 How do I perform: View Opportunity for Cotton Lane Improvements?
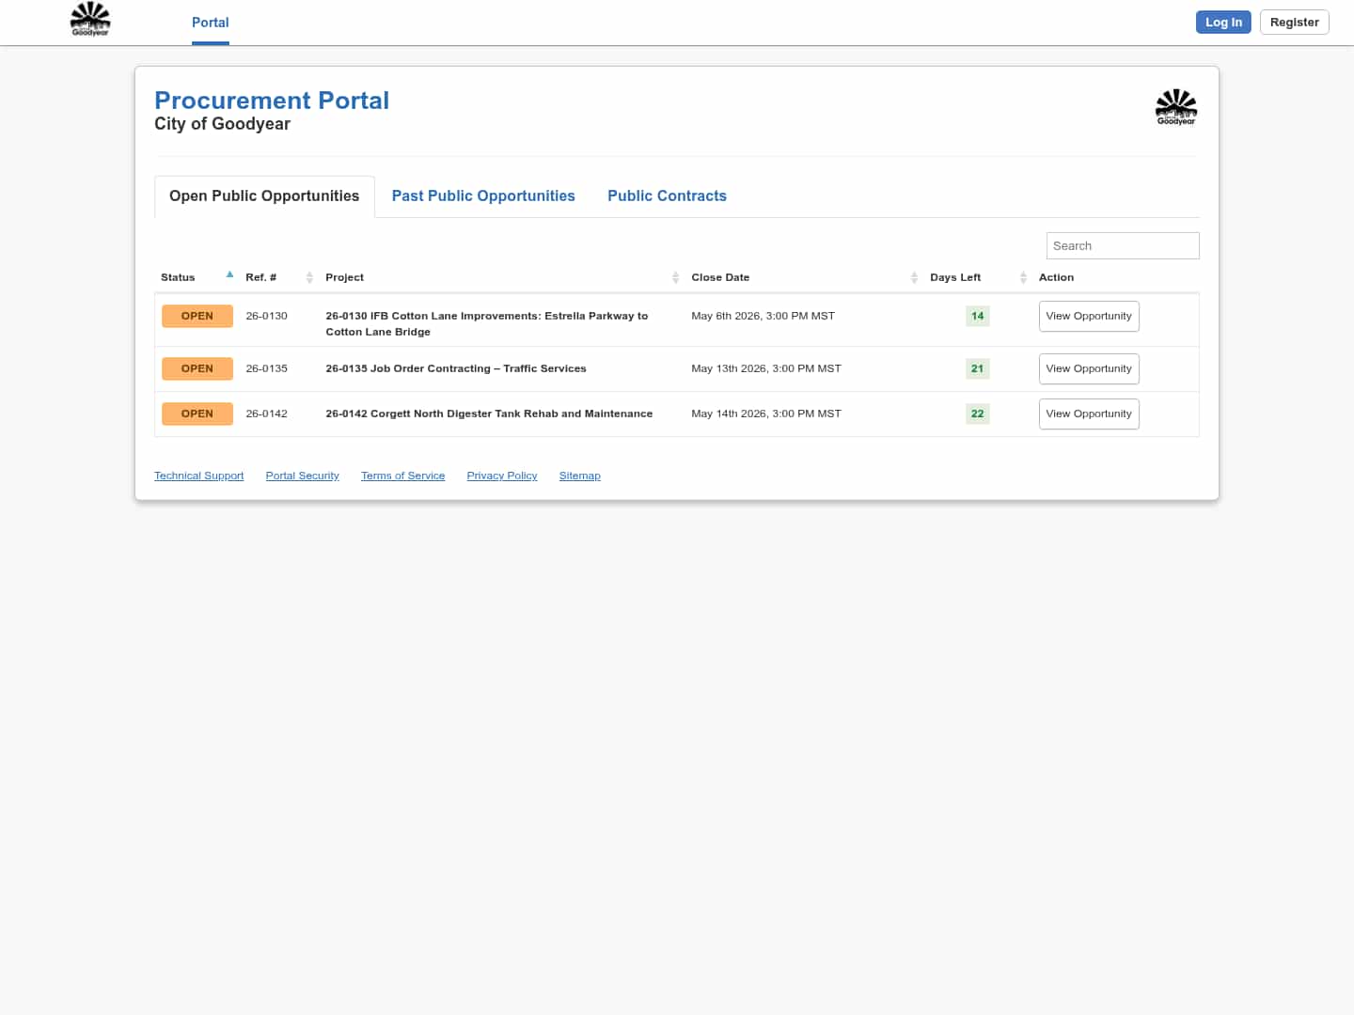(x=1088, y=317)
